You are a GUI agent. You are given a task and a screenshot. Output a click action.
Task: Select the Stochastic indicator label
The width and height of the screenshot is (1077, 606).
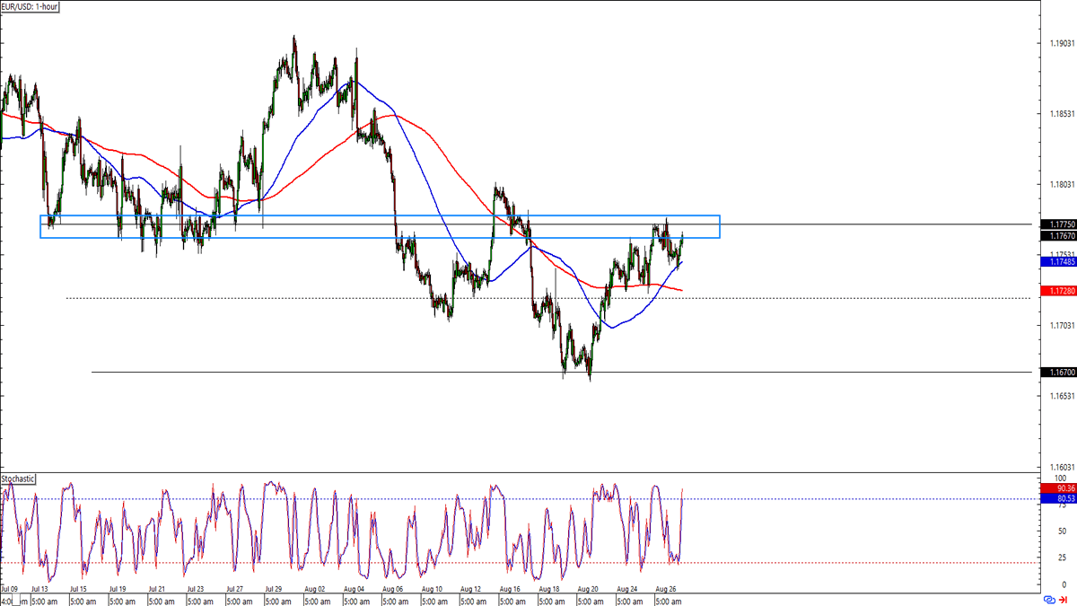18,479
